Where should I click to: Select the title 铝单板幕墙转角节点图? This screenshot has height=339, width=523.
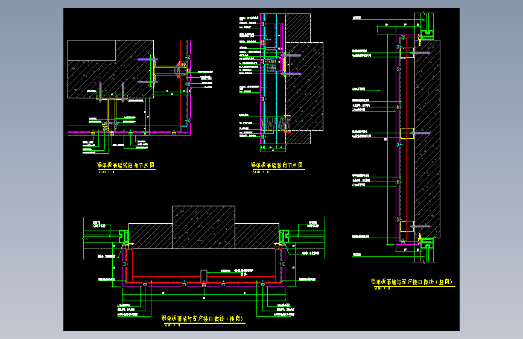[x=125, y=165]
